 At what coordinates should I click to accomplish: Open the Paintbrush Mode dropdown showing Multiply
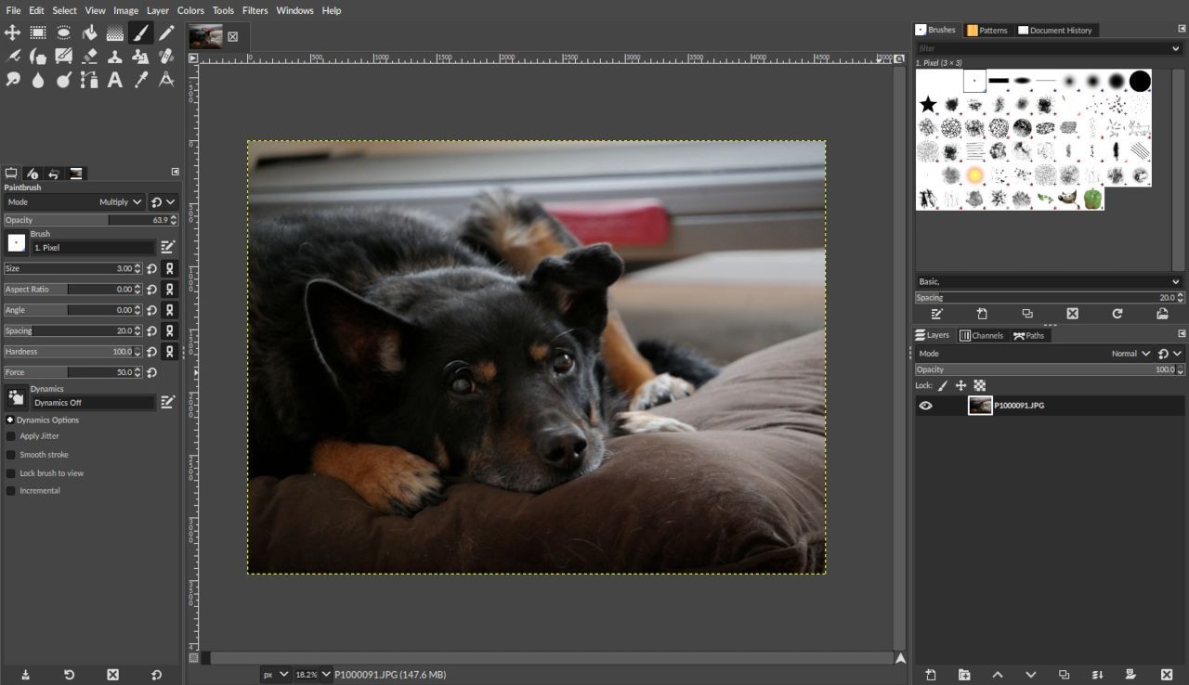74,201
